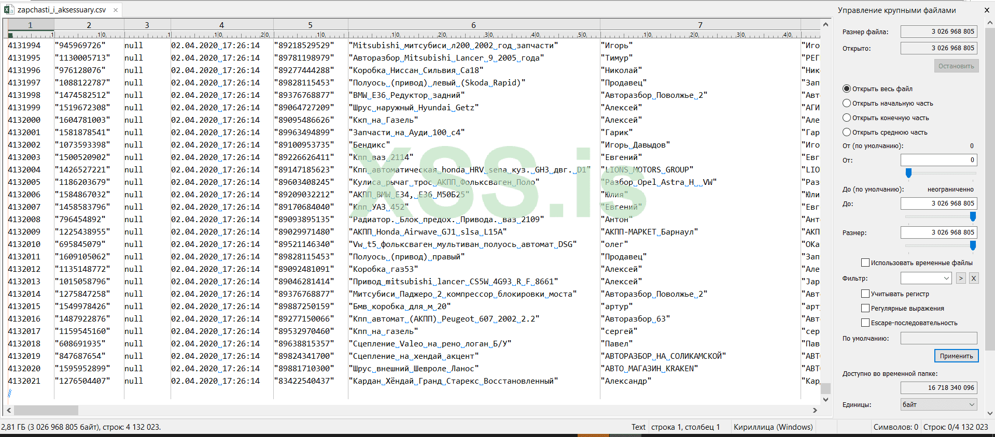Viewport: 995px width, 437px height.
Task: Click cell "1276504407"
Action: point(82,381)
